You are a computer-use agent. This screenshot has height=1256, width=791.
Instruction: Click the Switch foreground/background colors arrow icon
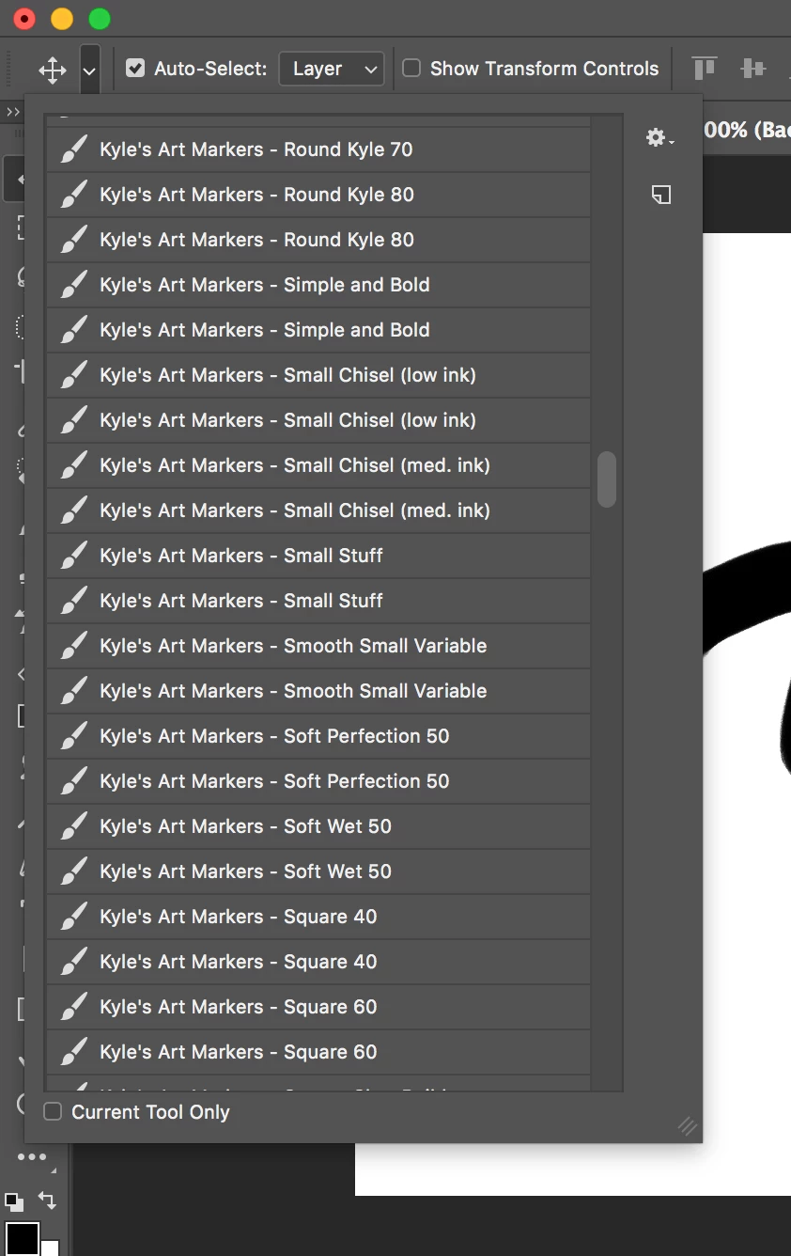47,1201
